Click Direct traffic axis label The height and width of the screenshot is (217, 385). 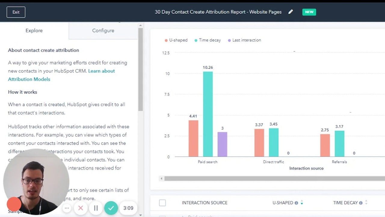[x=273, y=162]
